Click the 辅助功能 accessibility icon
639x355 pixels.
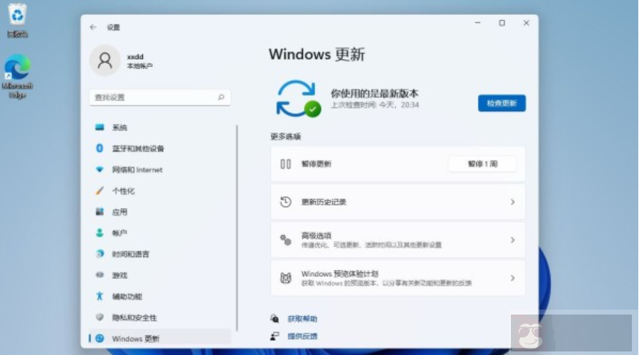[100, 296]
